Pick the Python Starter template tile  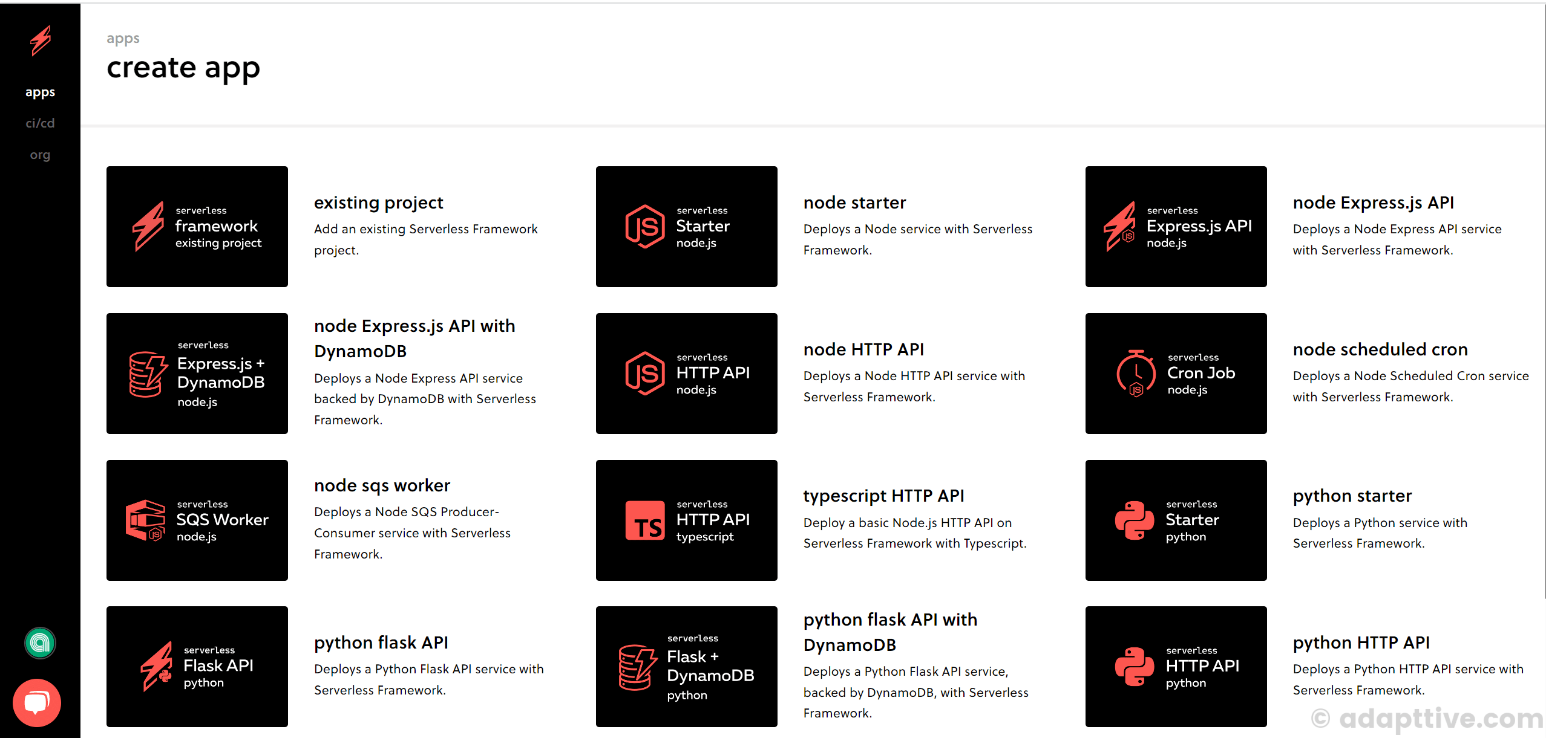tap(1175, 520)
